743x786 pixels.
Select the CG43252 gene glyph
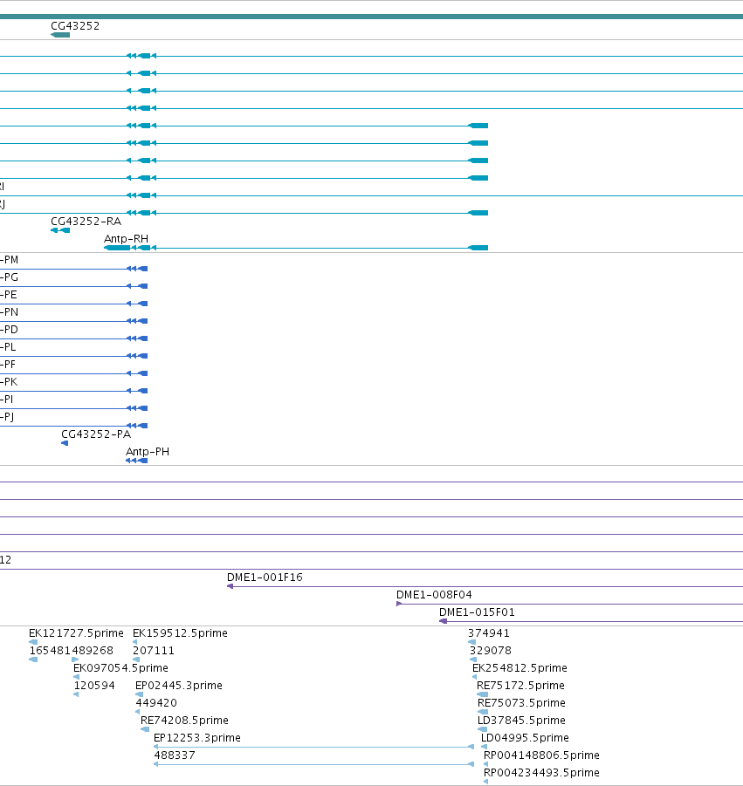60,35
